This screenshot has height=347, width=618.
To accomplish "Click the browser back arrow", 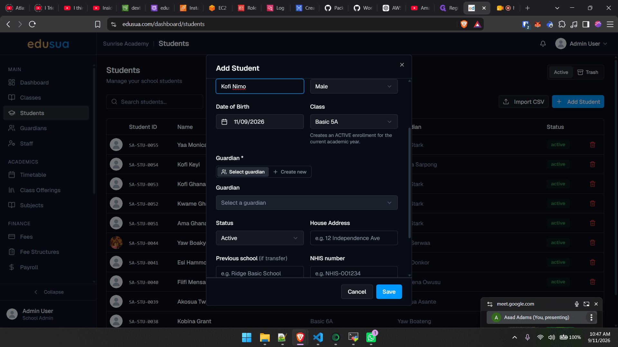I will (8, 24).
